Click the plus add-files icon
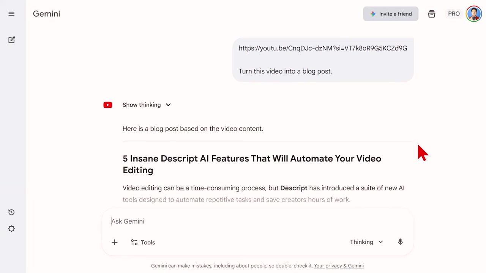 pos(114,242)
